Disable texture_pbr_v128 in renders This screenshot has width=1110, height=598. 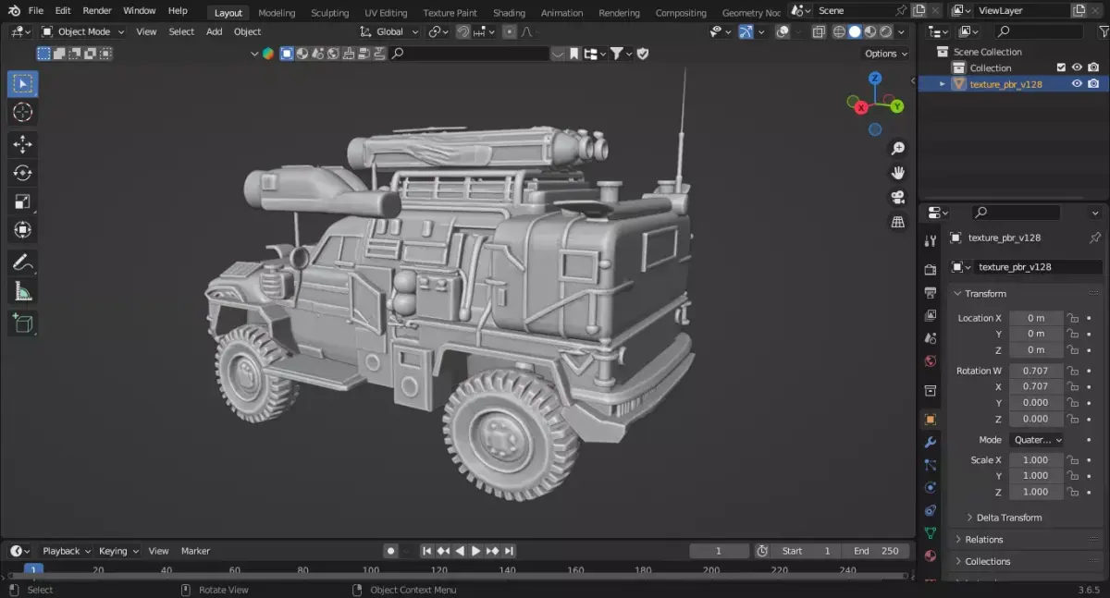click(1093, 83)
